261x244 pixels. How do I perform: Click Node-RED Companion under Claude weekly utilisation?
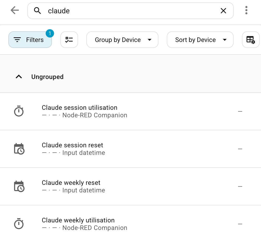pyautogui.click(x=95, y=228)
